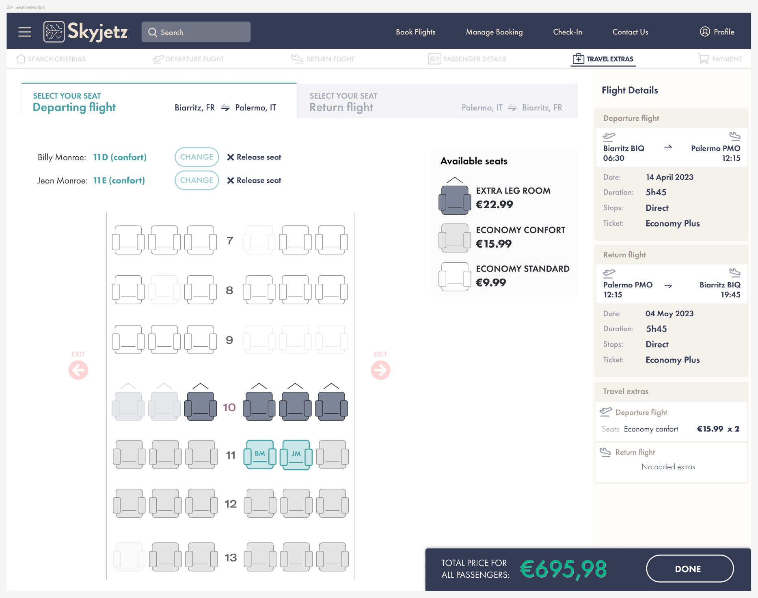The image size is (758, 598).
Task: Go to Check-In page
Action: click(x=567, y=32)
